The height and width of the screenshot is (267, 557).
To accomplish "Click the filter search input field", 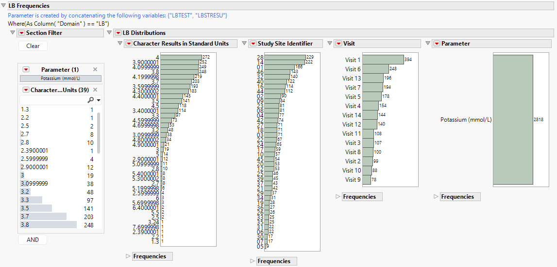I will pos(53,100).
